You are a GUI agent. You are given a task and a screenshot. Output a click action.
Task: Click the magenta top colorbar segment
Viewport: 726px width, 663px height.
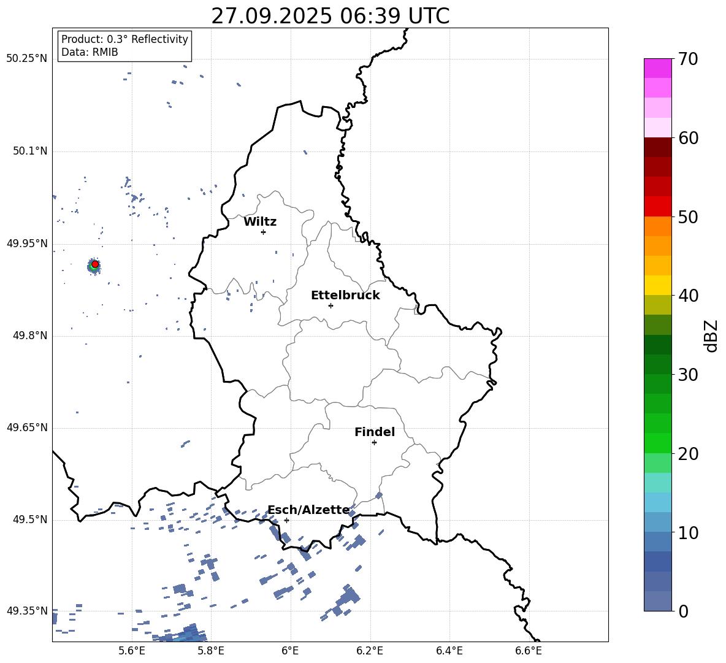coord(658,69)
